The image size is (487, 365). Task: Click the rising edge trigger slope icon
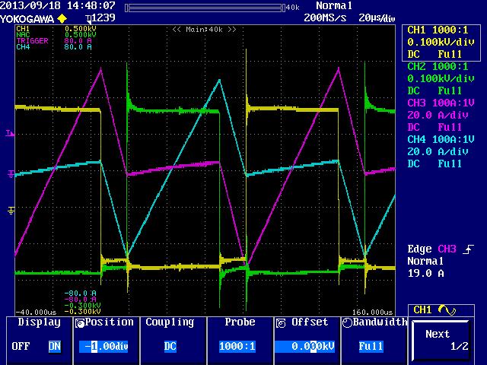pyautogui.click(x=468, y=249)
